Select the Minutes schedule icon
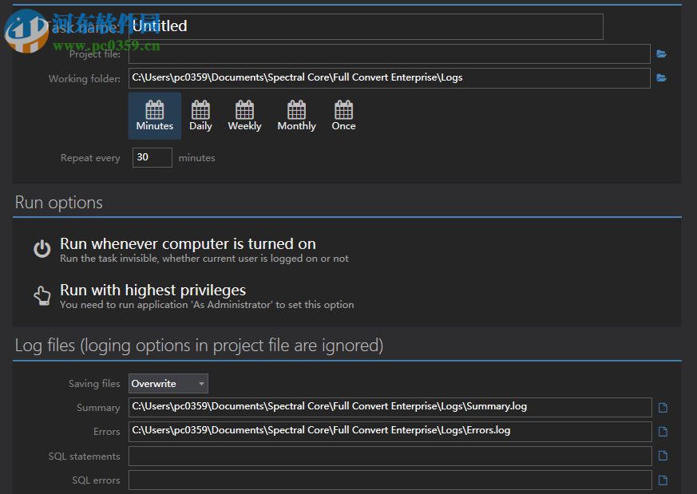The image size is (697, 494). coord(153,115)
